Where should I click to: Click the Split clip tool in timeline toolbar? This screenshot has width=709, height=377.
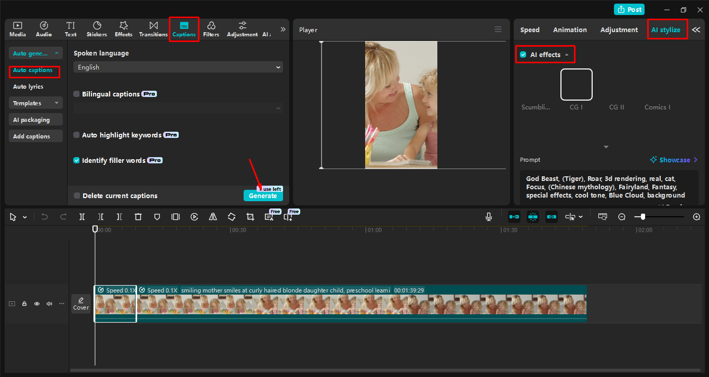tap(82, 217)
